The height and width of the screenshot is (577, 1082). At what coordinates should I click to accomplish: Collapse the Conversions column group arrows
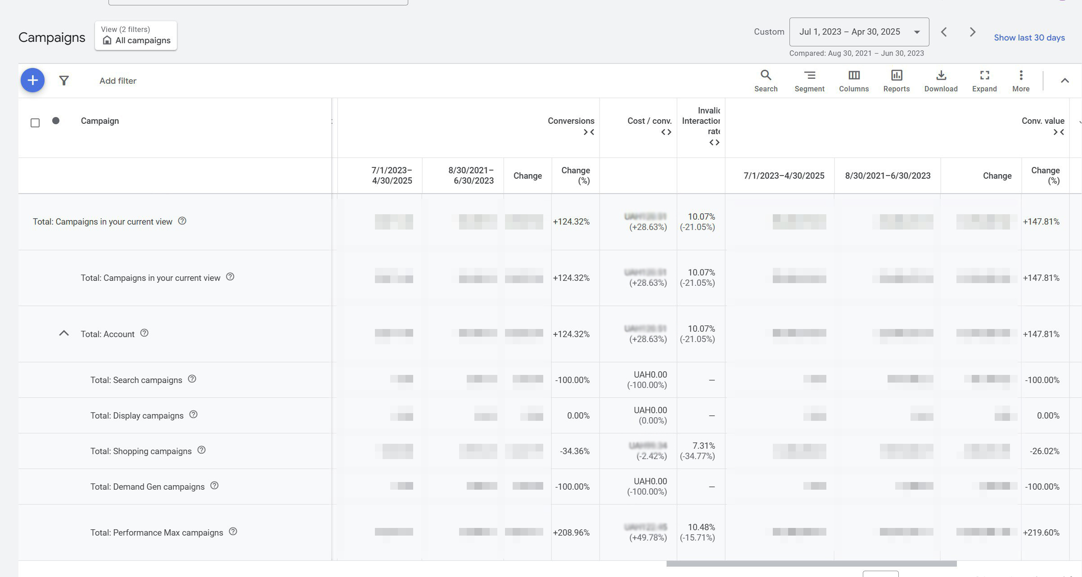(x=589, y=132)
